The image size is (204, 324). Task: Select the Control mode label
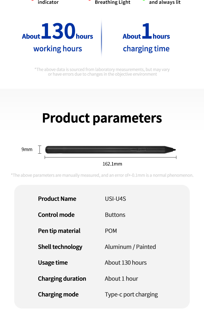[56, 215]
